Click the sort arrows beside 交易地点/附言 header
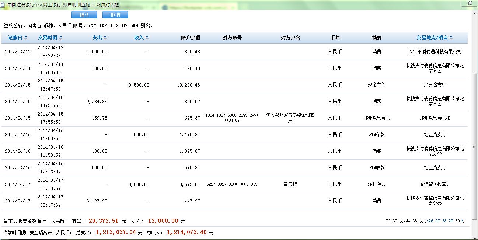 tap(451, 38)
